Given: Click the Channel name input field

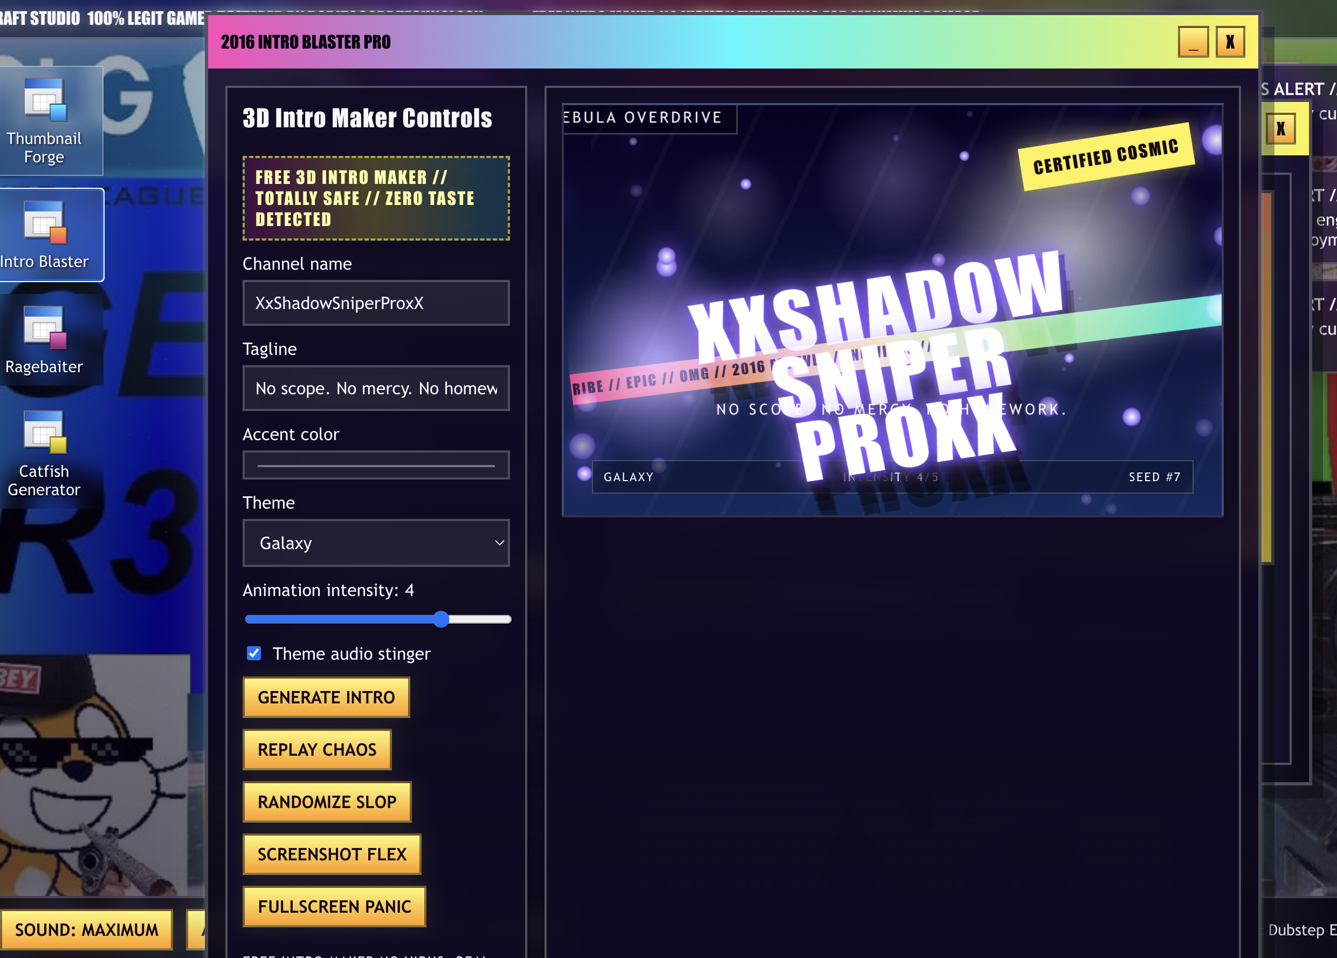Looking at the screenshot, I should 376,303.
